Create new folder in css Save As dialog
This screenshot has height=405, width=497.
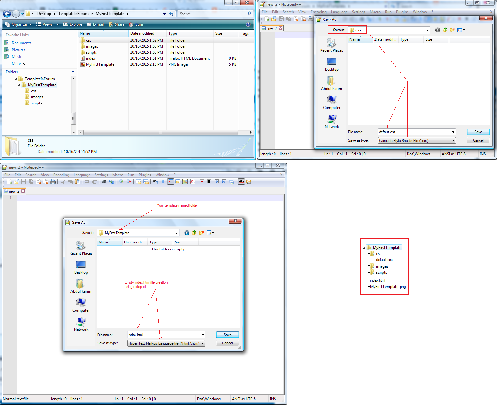coord(452,30)
